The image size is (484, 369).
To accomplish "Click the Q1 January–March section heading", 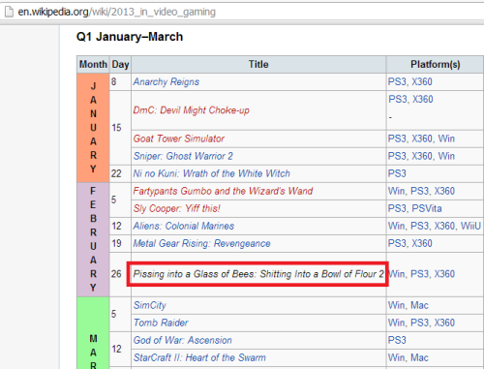I will 130,37.
